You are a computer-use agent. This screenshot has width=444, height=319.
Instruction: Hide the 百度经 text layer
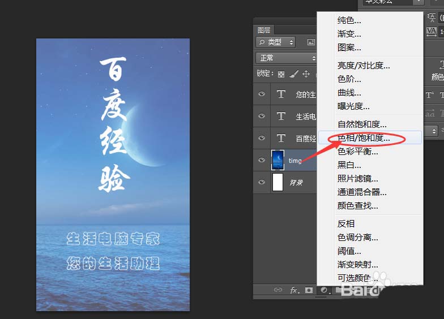point(262,138)
